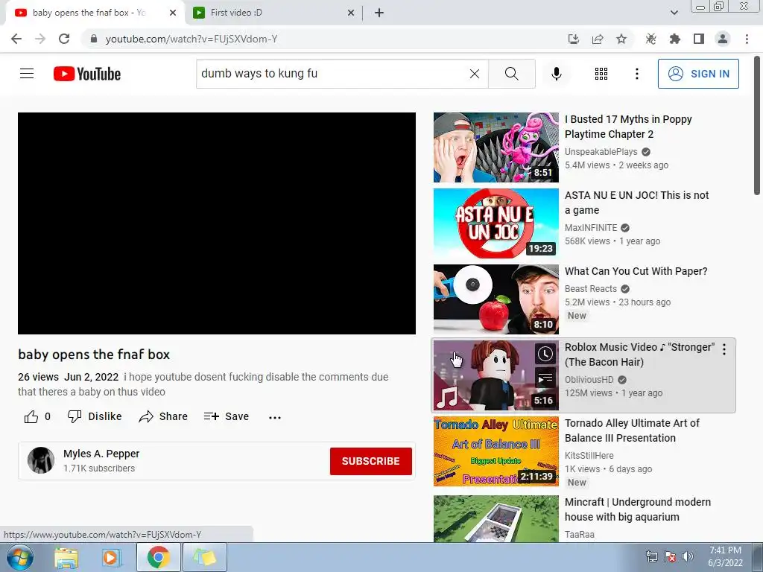This screenshot has width=763, height=572.
Task: Open the Windows Start menu
Action: coord(19,557)
